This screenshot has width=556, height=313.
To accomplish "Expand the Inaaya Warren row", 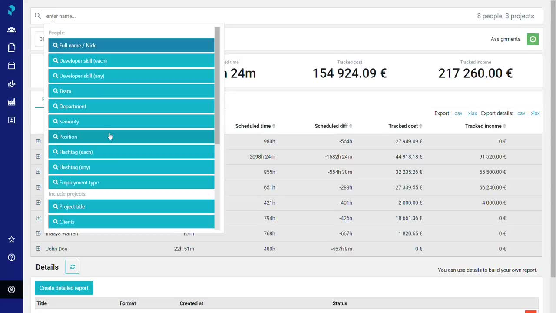I will (38, 233).
